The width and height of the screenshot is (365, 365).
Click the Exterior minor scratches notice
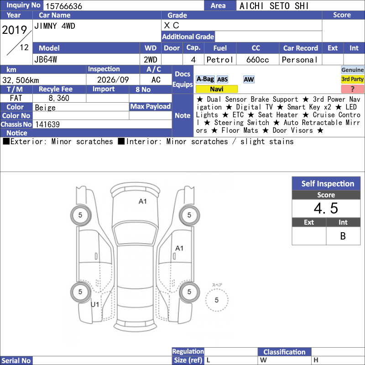click(x=58, y=141)
